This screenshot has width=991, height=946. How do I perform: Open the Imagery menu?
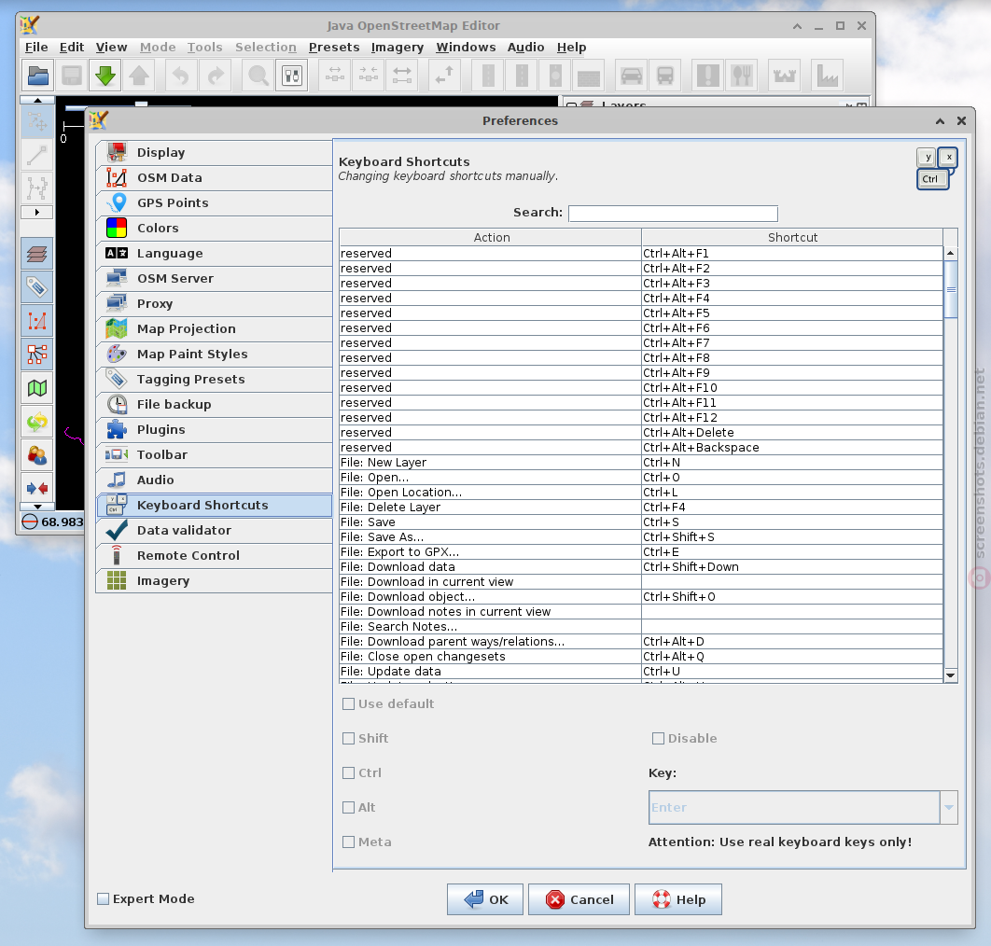pos(397,48)
